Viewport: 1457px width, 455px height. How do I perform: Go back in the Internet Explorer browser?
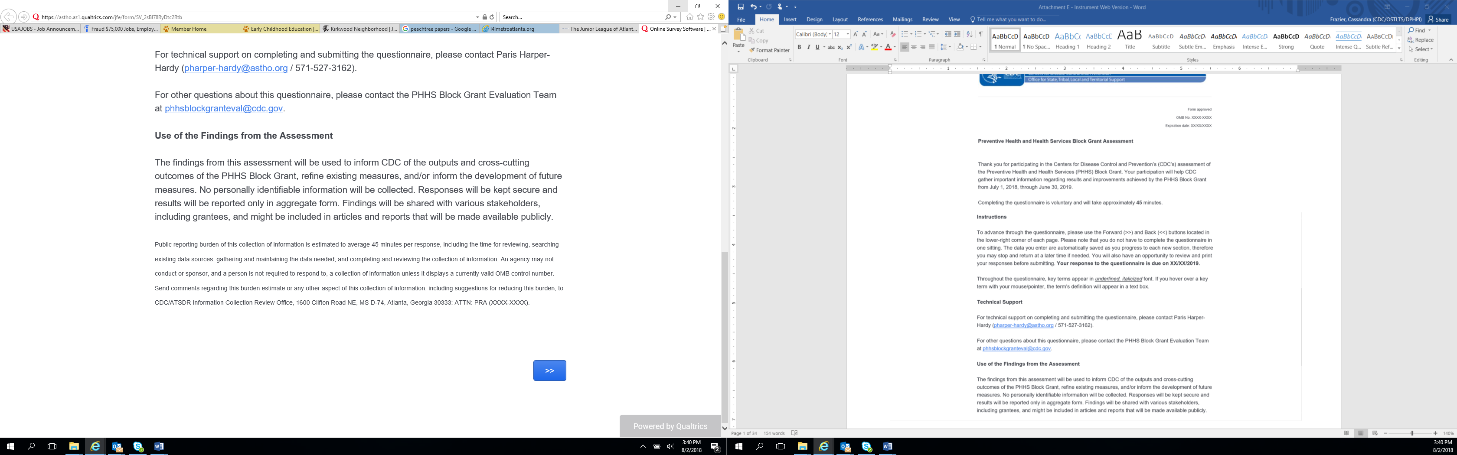click(9, 17)
